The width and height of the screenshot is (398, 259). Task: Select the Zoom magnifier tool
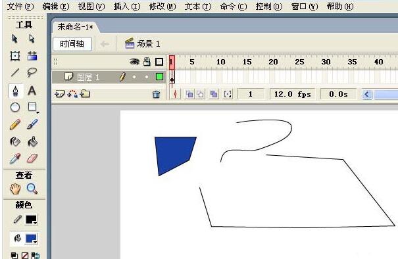click(x=32, y=189)
